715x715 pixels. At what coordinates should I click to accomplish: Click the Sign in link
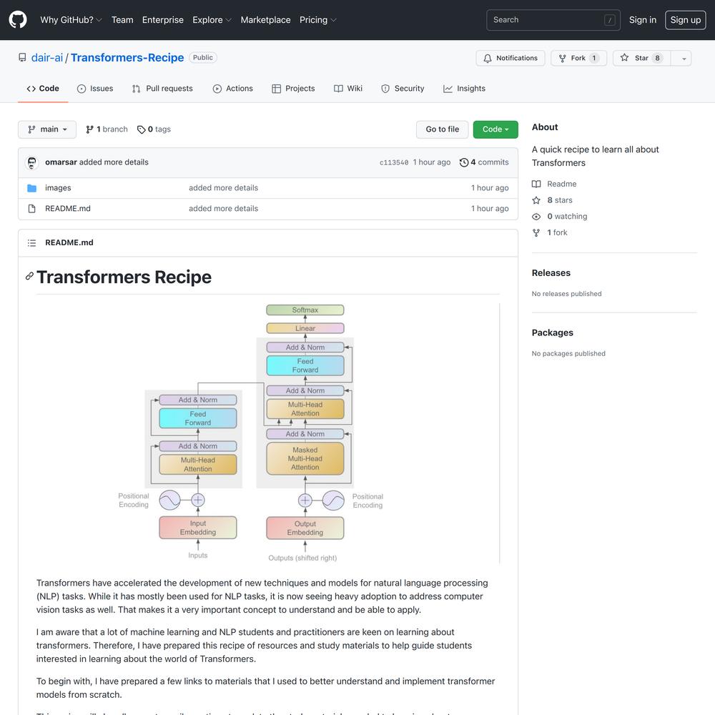[x=643, y=20]
